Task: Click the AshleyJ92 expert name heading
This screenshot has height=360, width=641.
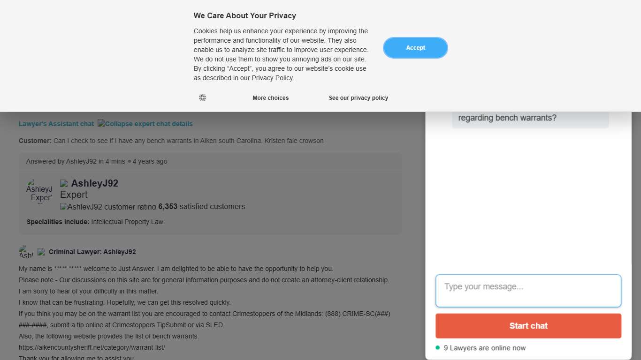Action: pyautogui.click(x=95, y=183)
